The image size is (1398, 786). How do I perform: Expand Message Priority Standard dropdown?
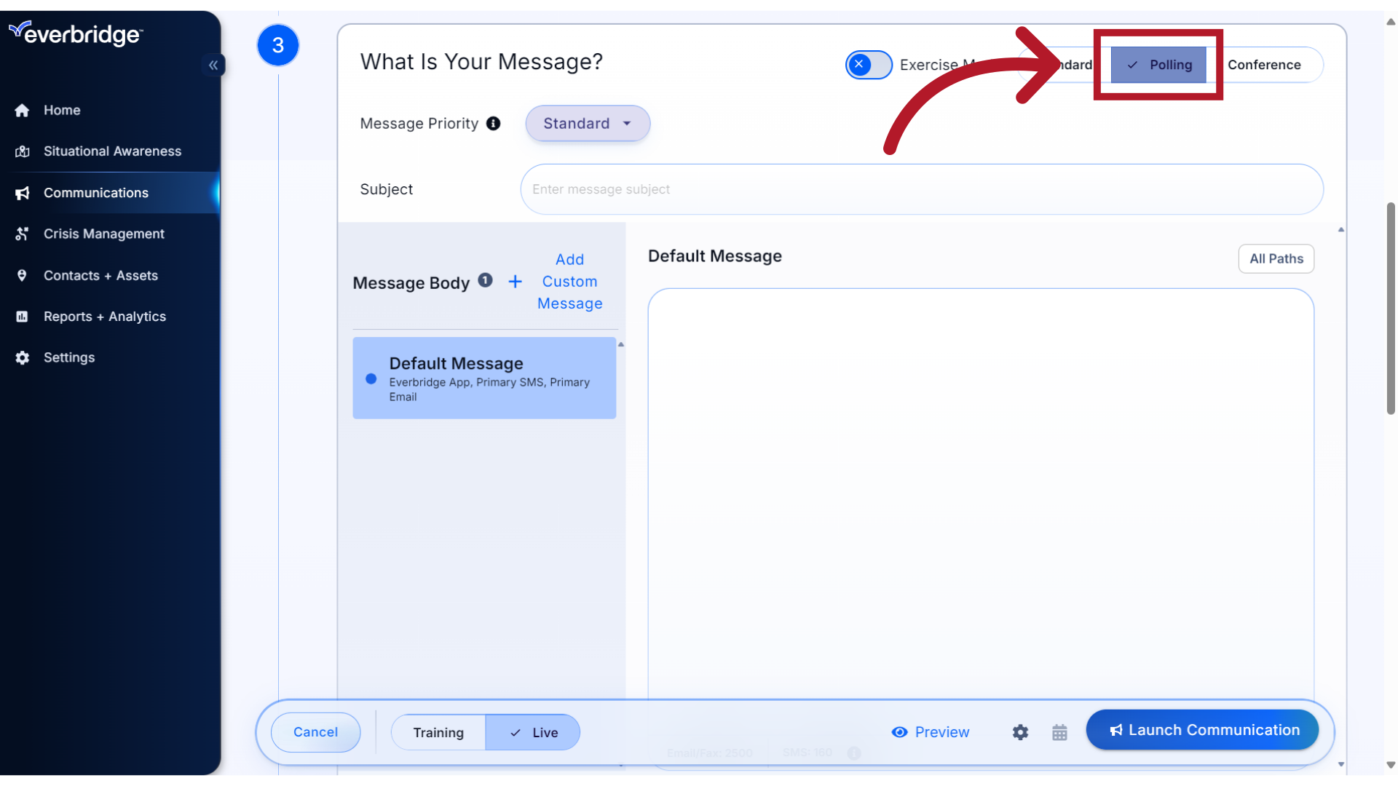coord(587,123)
